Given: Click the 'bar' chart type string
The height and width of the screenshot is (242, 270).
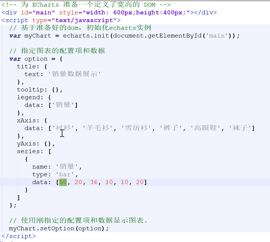Looking at the screenshot, I should (65, 175).
